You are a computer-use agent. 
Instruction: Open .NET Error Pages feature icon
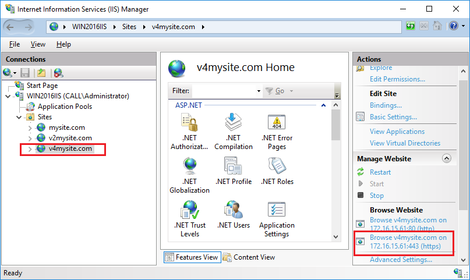(x=277, y=122)
